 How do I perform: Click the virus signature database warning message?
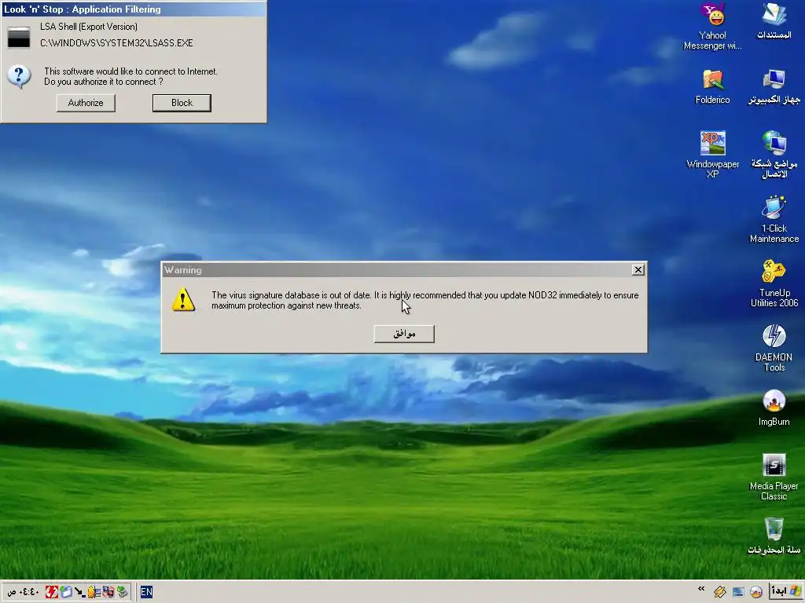pyautogui.click(x=425, y=301)
